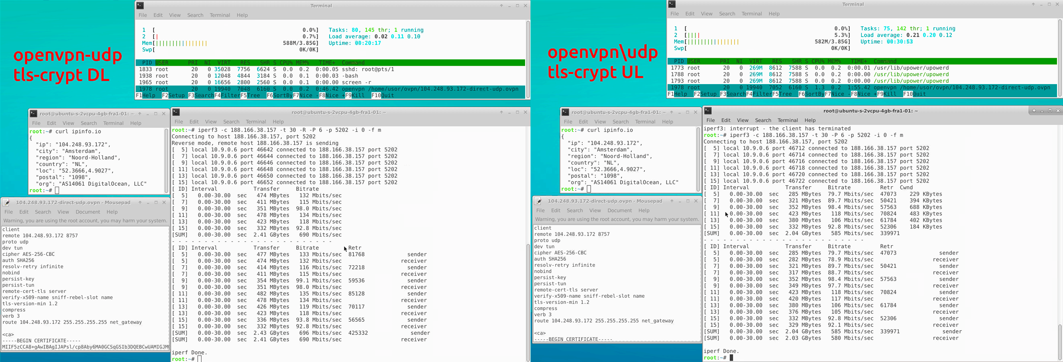Click the 425332 Retr sum in the iperf3 -R output
The width and height of the screenshot is (1063, 362).
pos(358,332)
